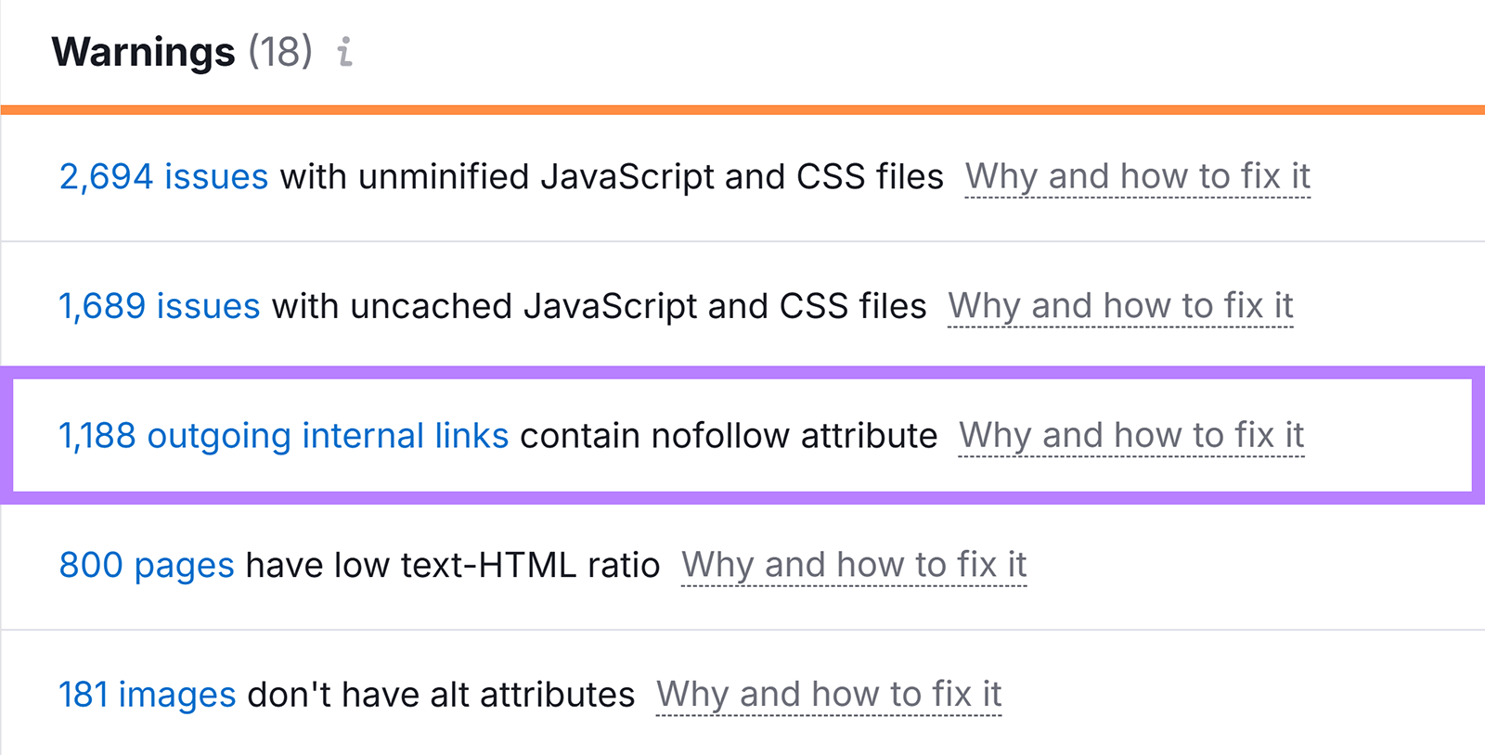Open the 181 images link
Viewport: 1485px width, 755px height.
click(x=148, y=695)
